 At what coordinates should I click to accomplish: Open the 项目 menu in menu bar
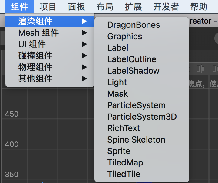click(48, 7)
